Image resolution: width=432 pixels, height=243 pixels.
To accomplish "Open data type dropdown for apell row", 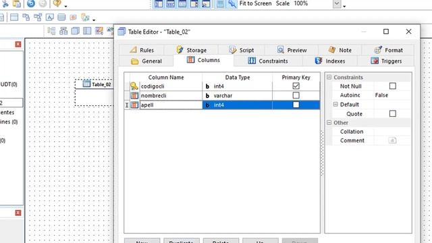I will click(x=237, y=105).
